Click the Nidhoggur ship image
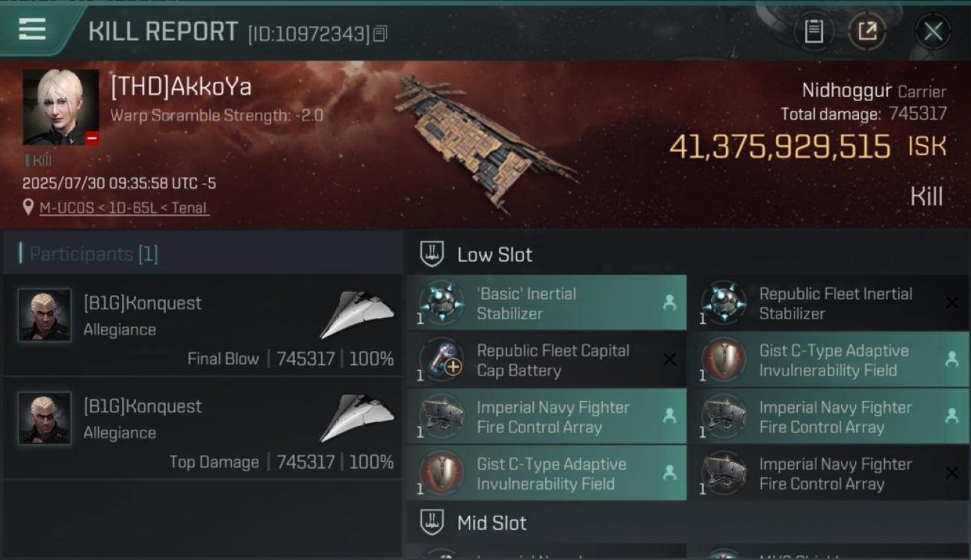 tap(484, 142)
